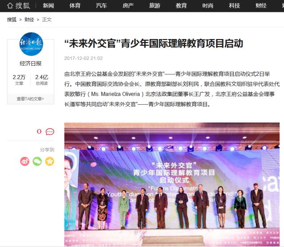Open the Economic Daily avatar logo
The width and height of the screenshot is (284, 247).
pyautogui.click(x=31, y=44)
